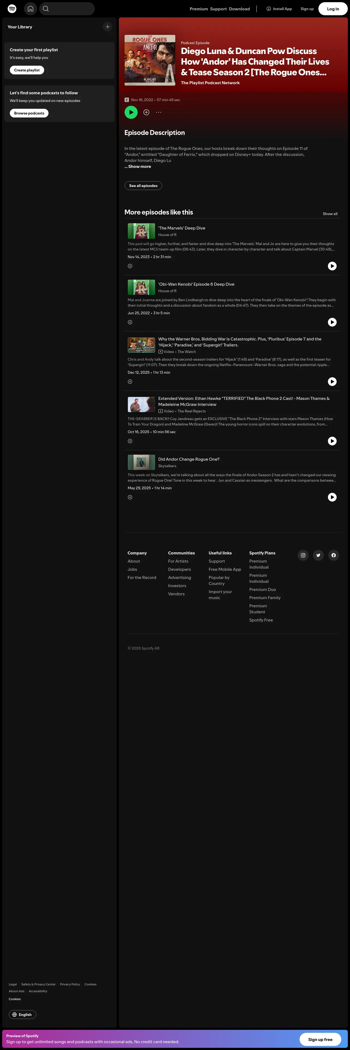
Task: Open the Advertising footer link
Action: coord(180,578)
